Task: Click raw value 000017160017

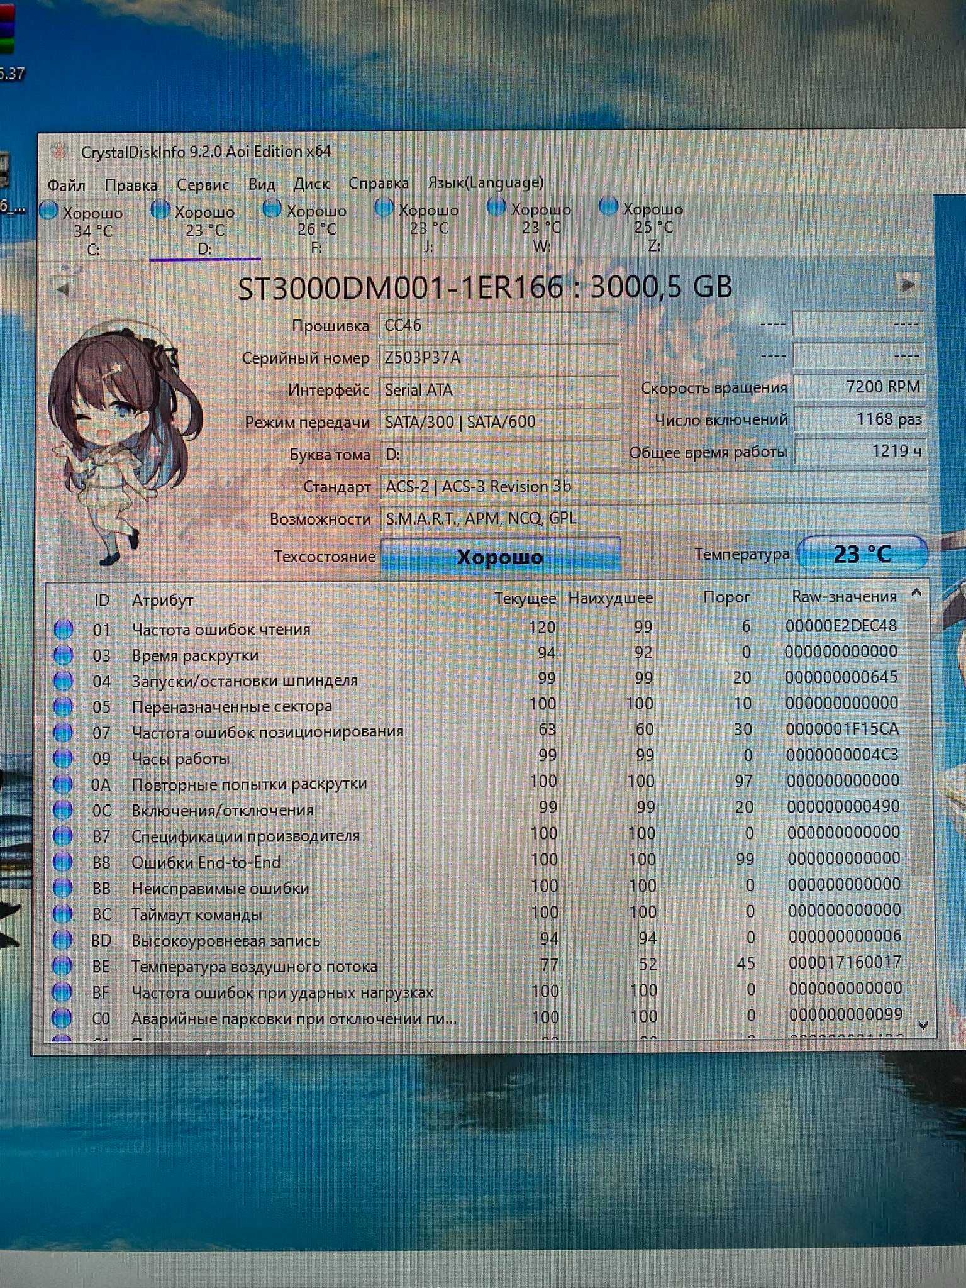Action: [x=845, y=962]
